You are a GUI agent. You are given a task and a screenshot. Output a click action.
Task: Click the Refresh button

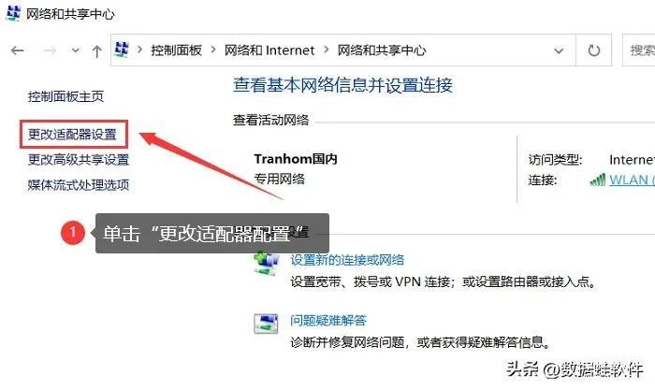(593, 50)
